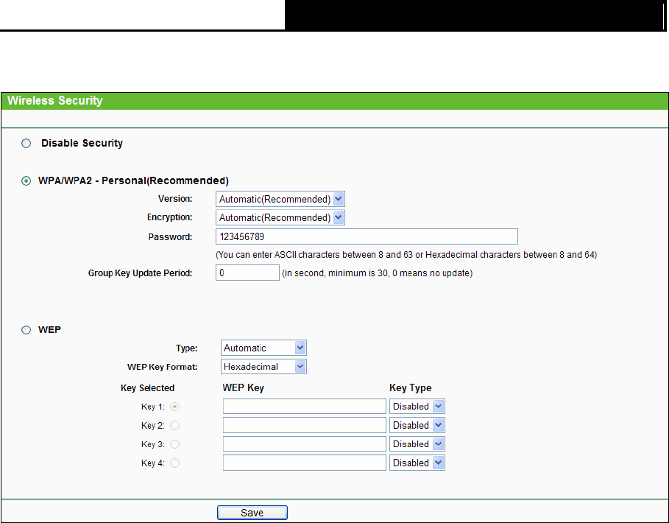The width and height of the screenshot is (669, 523).
Task: Click the 'Type:' label under WEP
Action: (187, 348)
